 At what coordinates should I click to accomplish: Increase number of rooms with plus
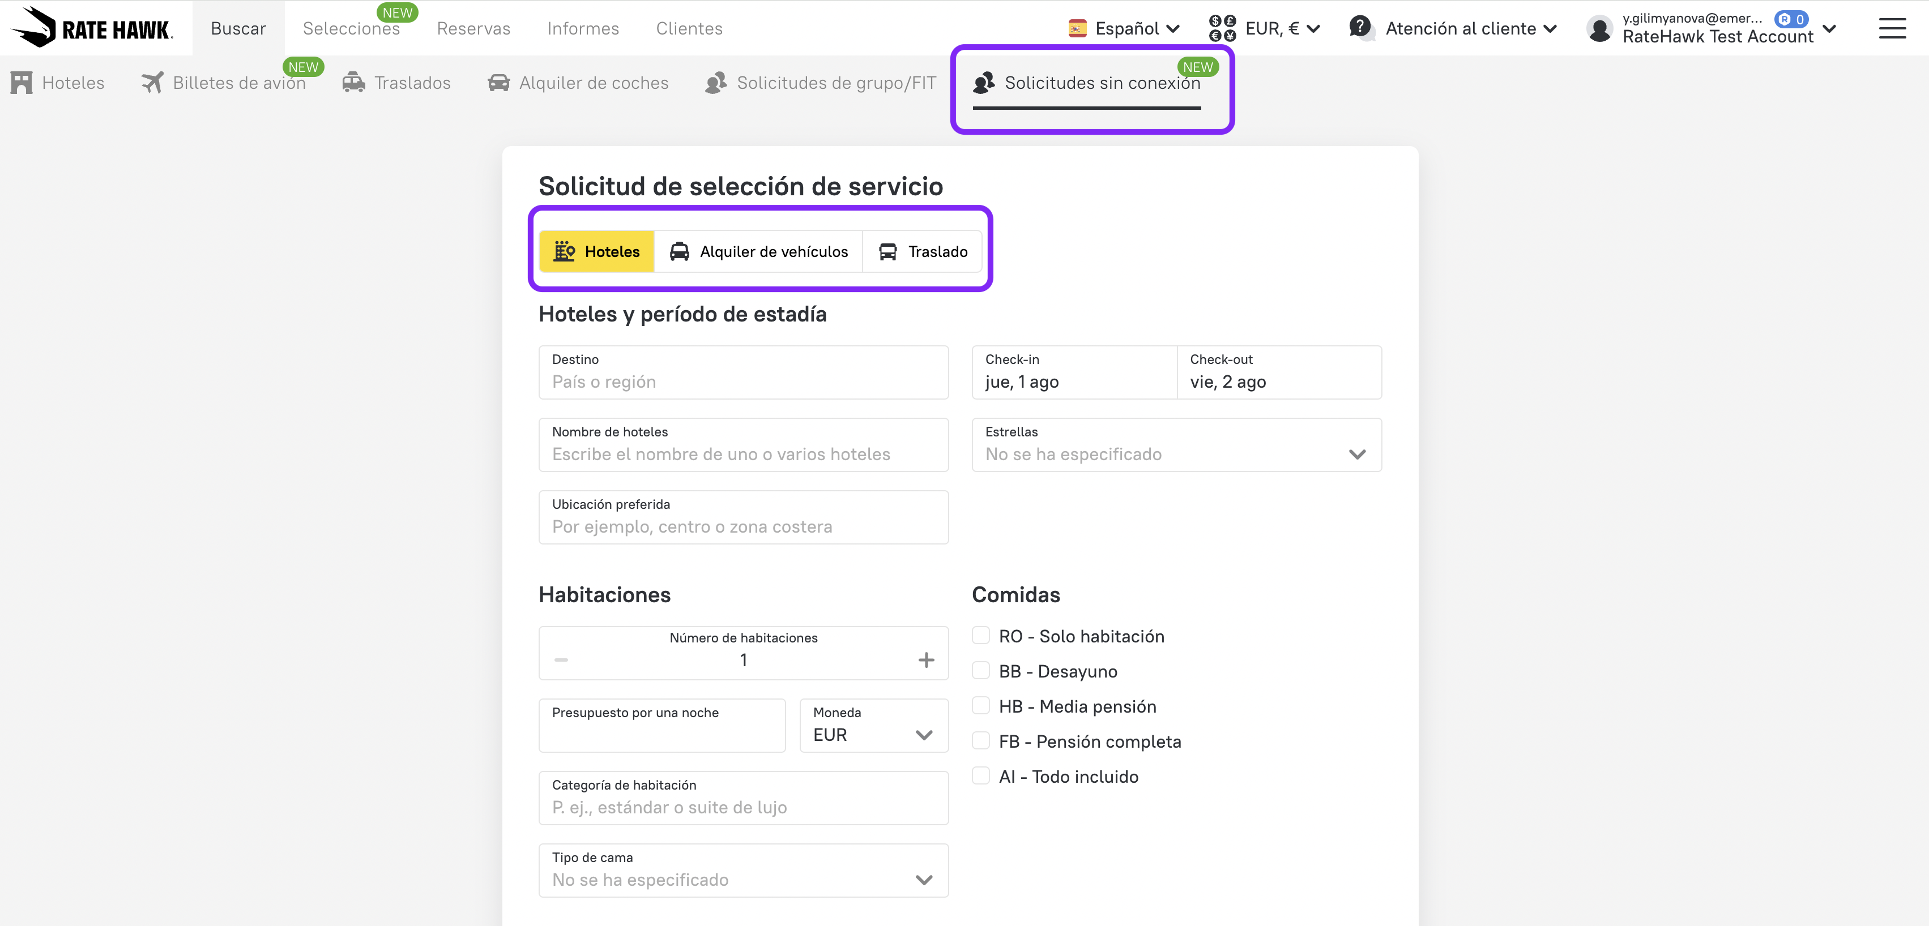tap(925, 659)
